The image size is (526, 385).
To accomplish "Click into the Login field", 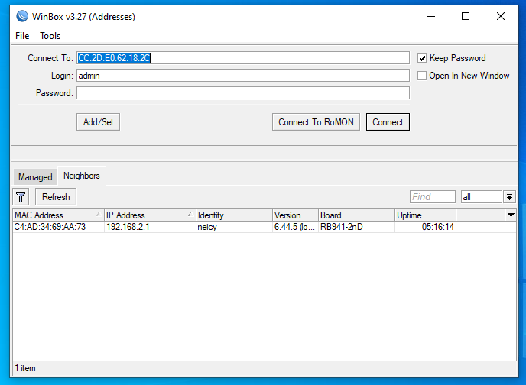I will (243, 76).
